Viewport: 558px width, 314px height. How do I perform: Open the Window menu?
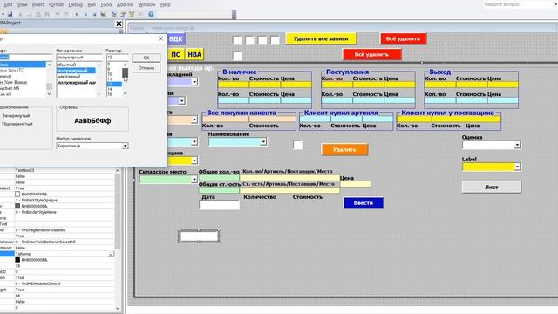[x=146, y=4]
